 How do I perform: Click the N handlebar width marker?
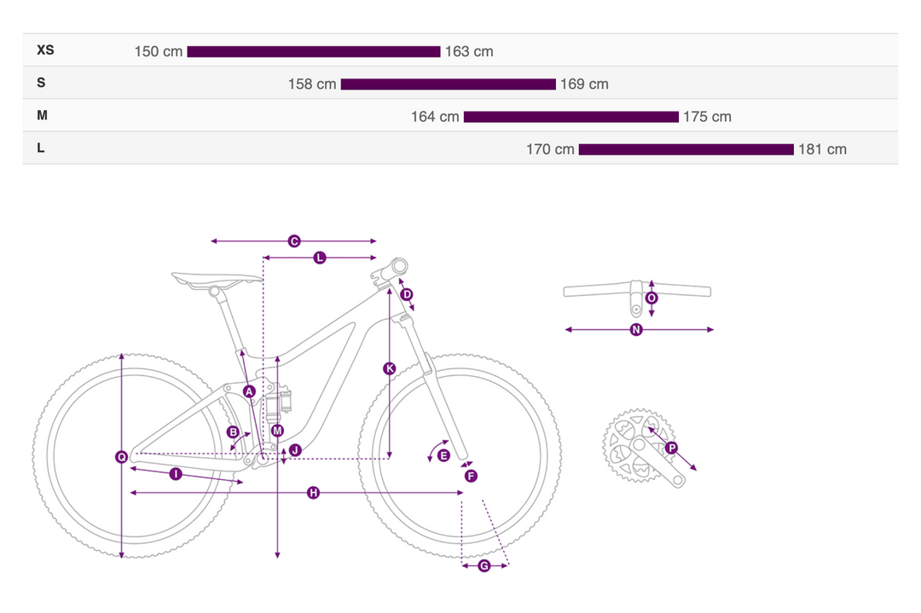[635, 330]
